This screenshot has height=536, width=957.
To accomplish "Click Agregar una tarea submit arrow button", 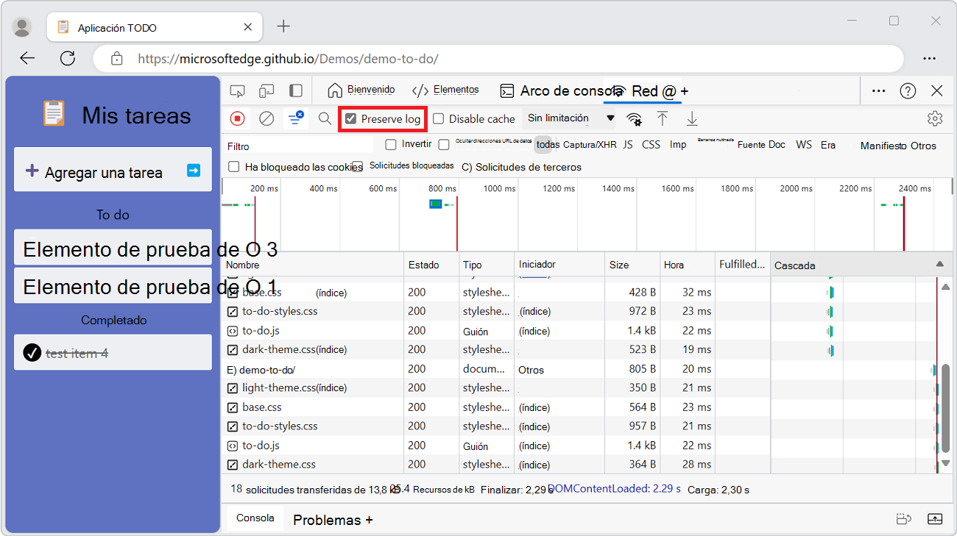I will 194,171.
